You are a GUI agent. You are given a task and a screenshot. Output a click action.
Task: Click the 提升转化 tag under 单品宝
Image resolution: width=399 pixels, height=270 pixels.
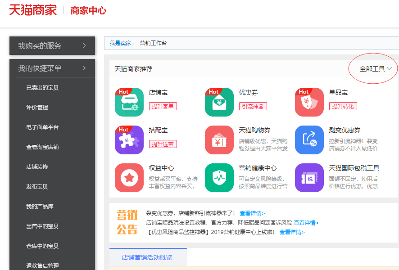343,106
